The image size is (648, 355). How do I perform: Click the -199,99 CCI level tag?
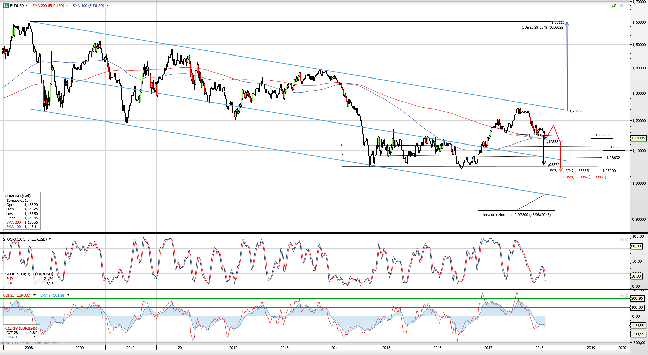[638, 334]
